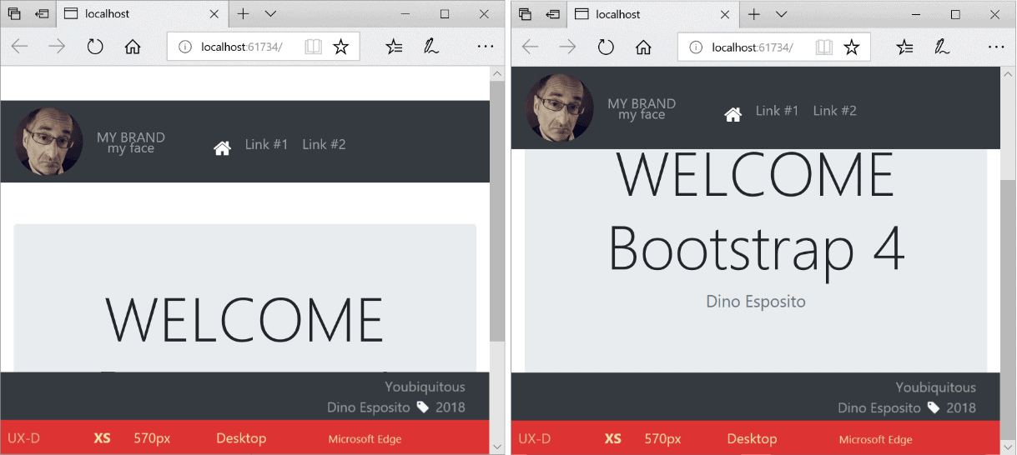Click 'UX-D' label in left window red bar

[x=23, y=438]
